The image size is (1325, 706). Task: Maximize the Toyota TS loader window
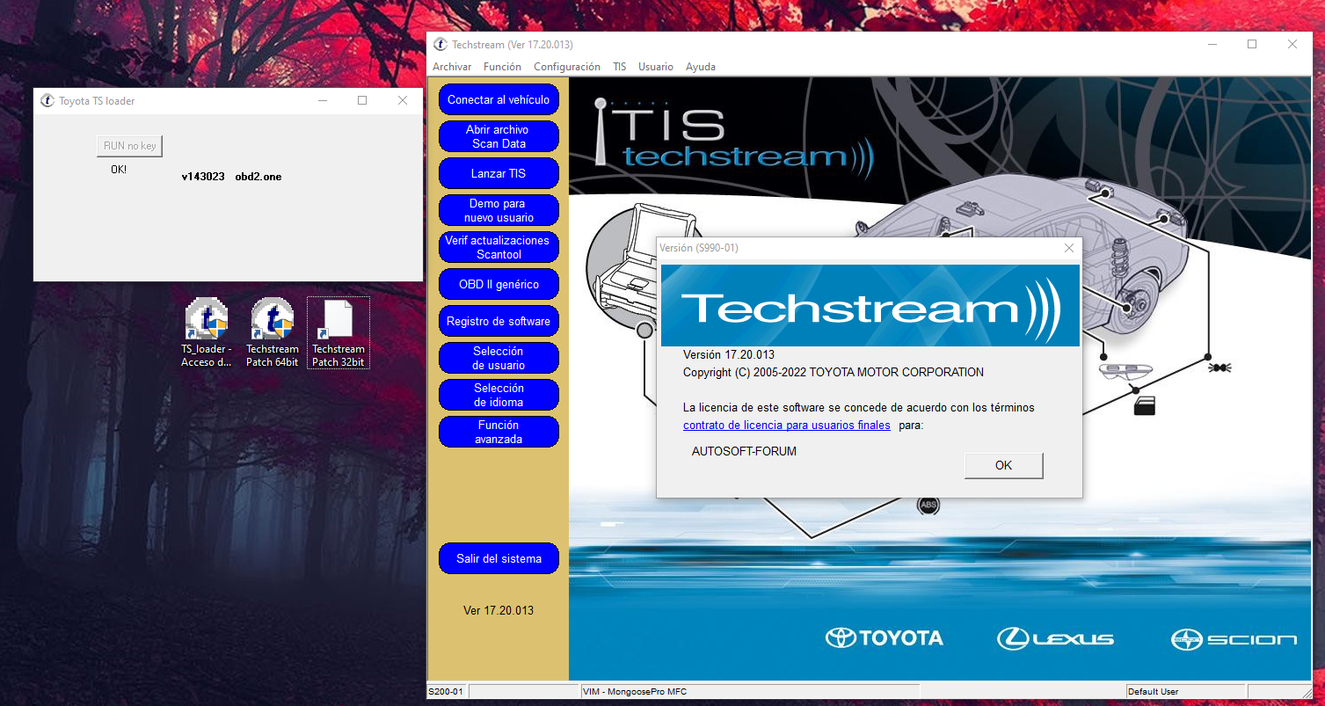click(362, 100)
